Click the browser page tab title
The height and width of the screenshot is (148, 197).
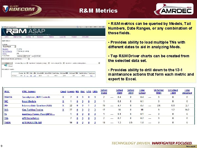[10, 27]
